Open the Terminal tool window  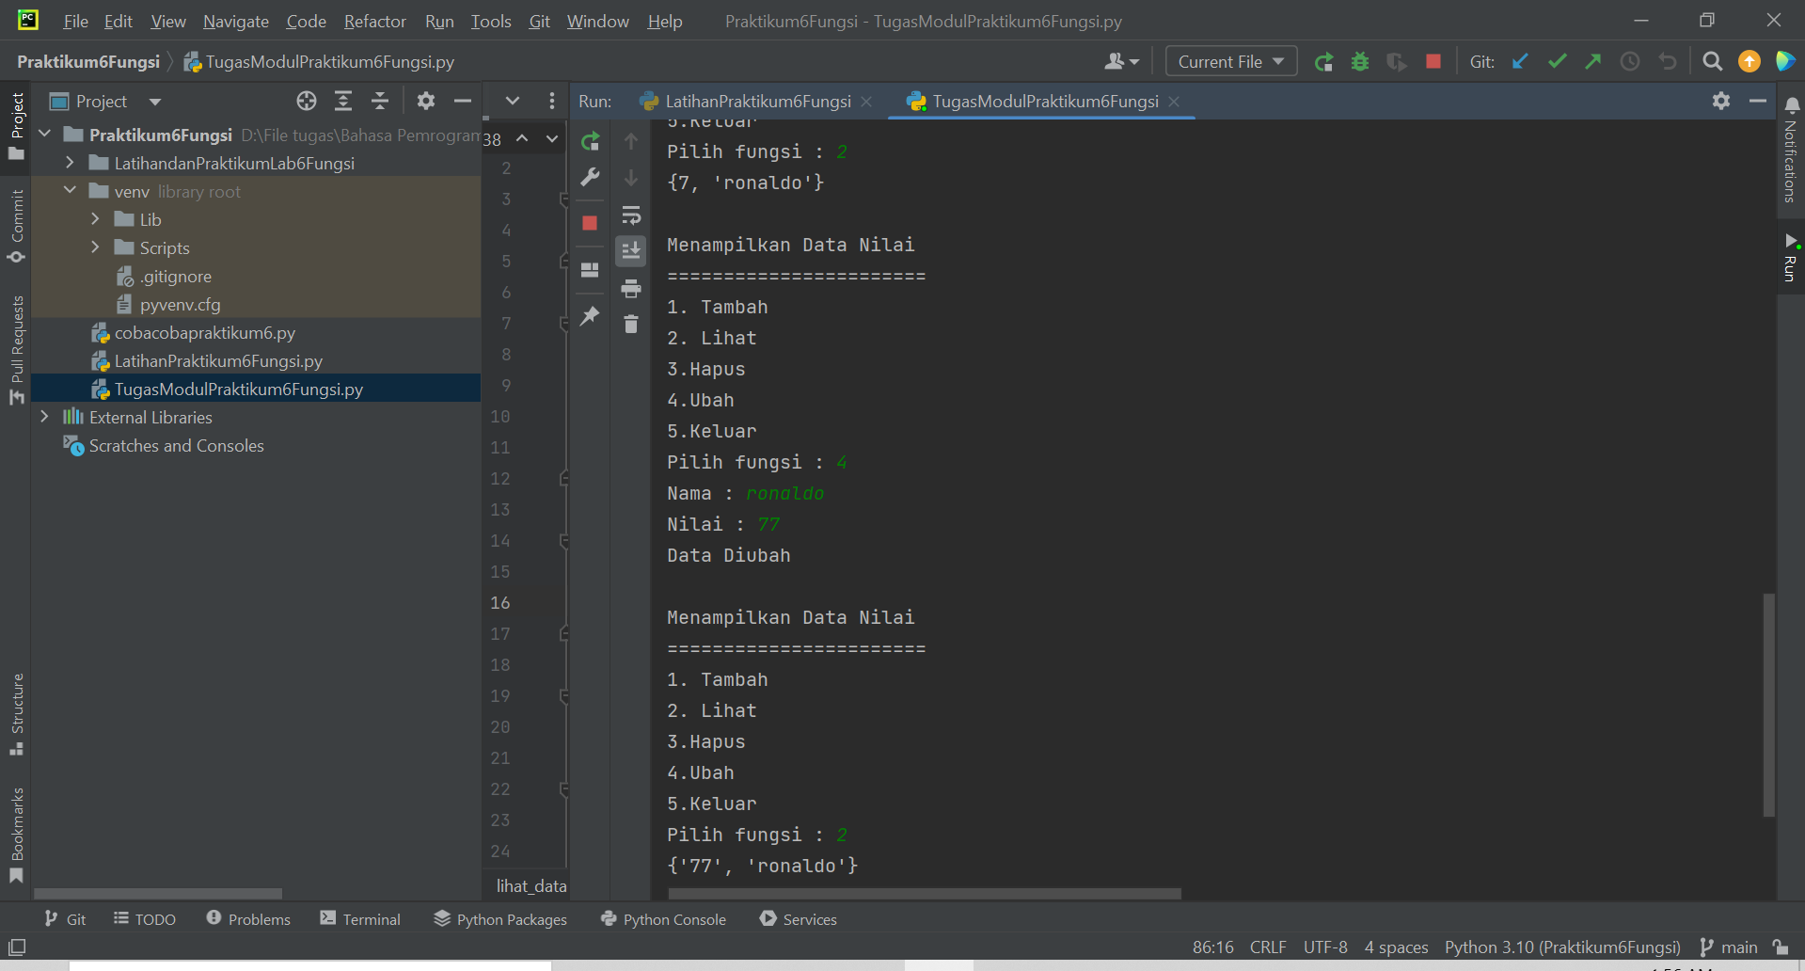point(360,919)
